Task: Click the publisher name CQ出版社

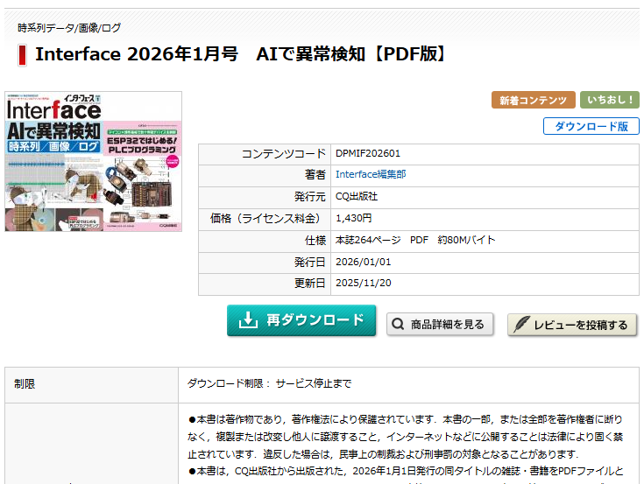Action: coord(357,197)
